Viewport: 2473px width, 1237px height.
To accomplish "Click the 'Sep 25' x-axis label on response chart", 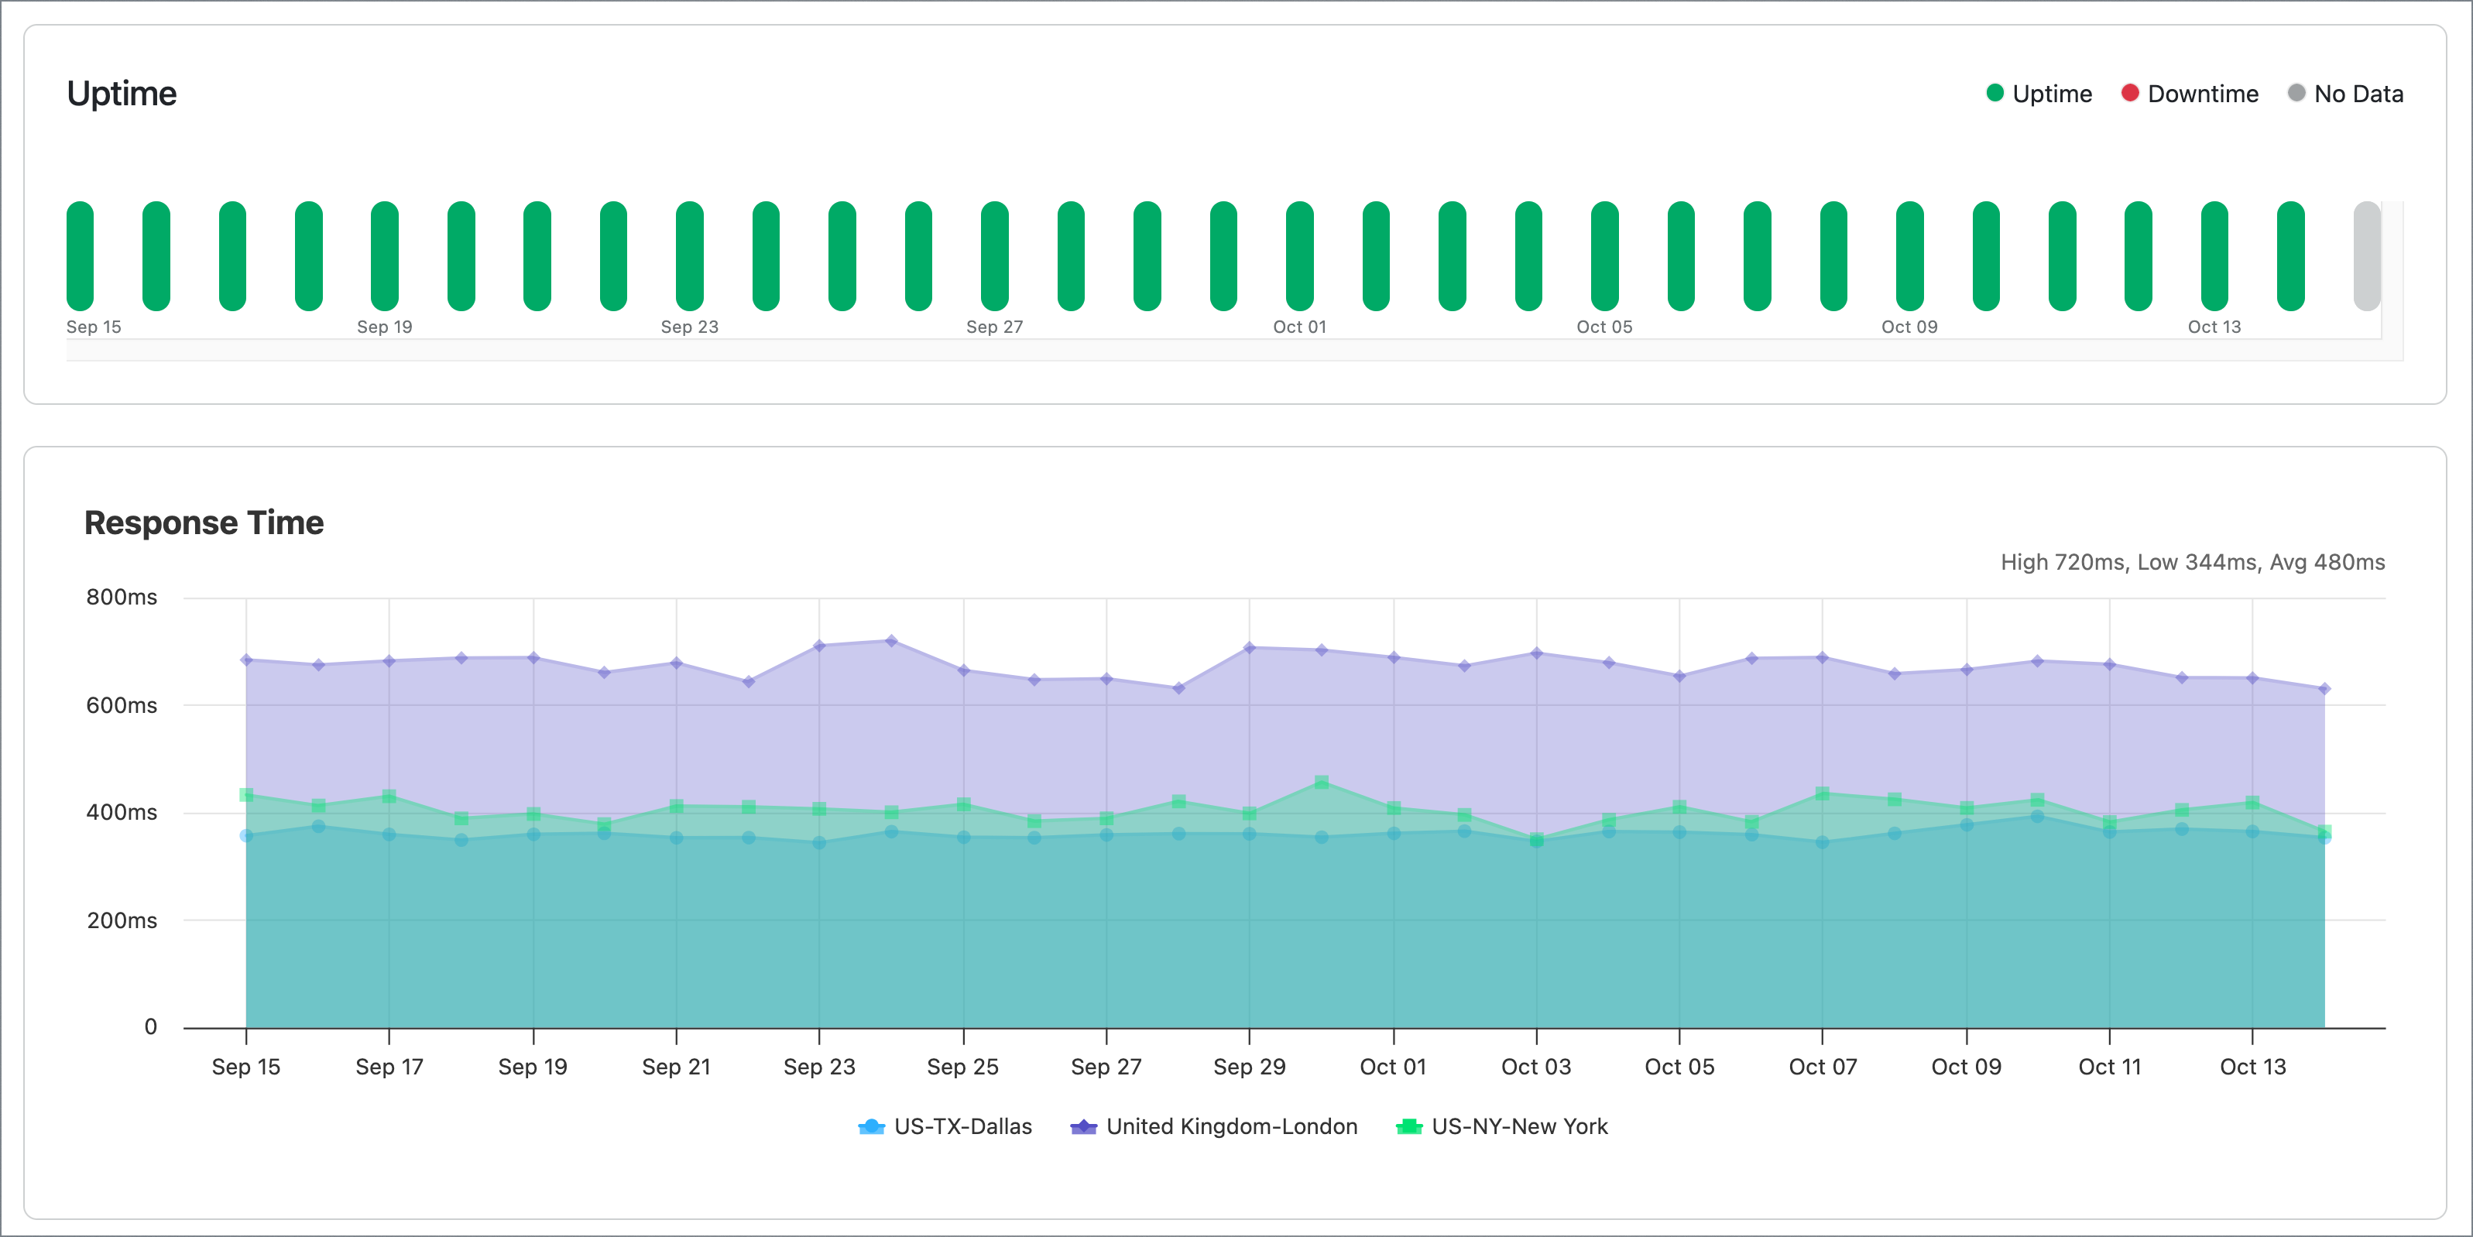I will (963, 1067).
